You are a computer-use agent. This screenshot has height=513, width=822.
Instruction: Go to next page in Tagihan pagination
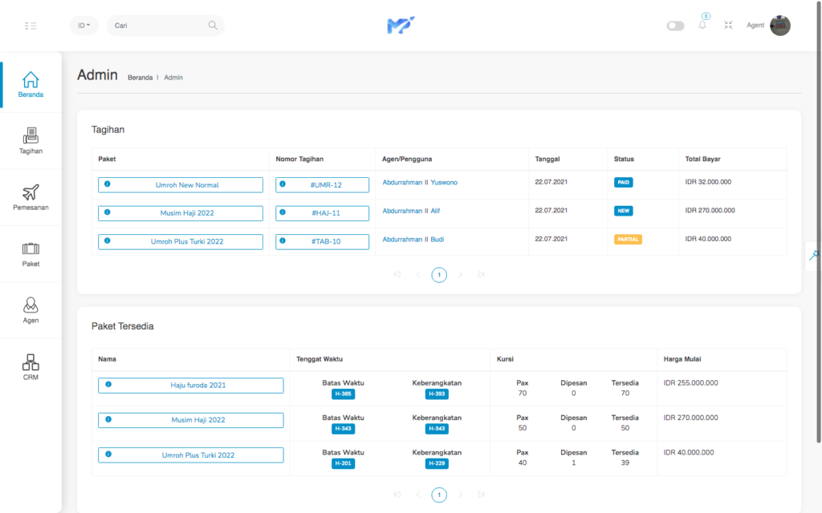(460, 275)
